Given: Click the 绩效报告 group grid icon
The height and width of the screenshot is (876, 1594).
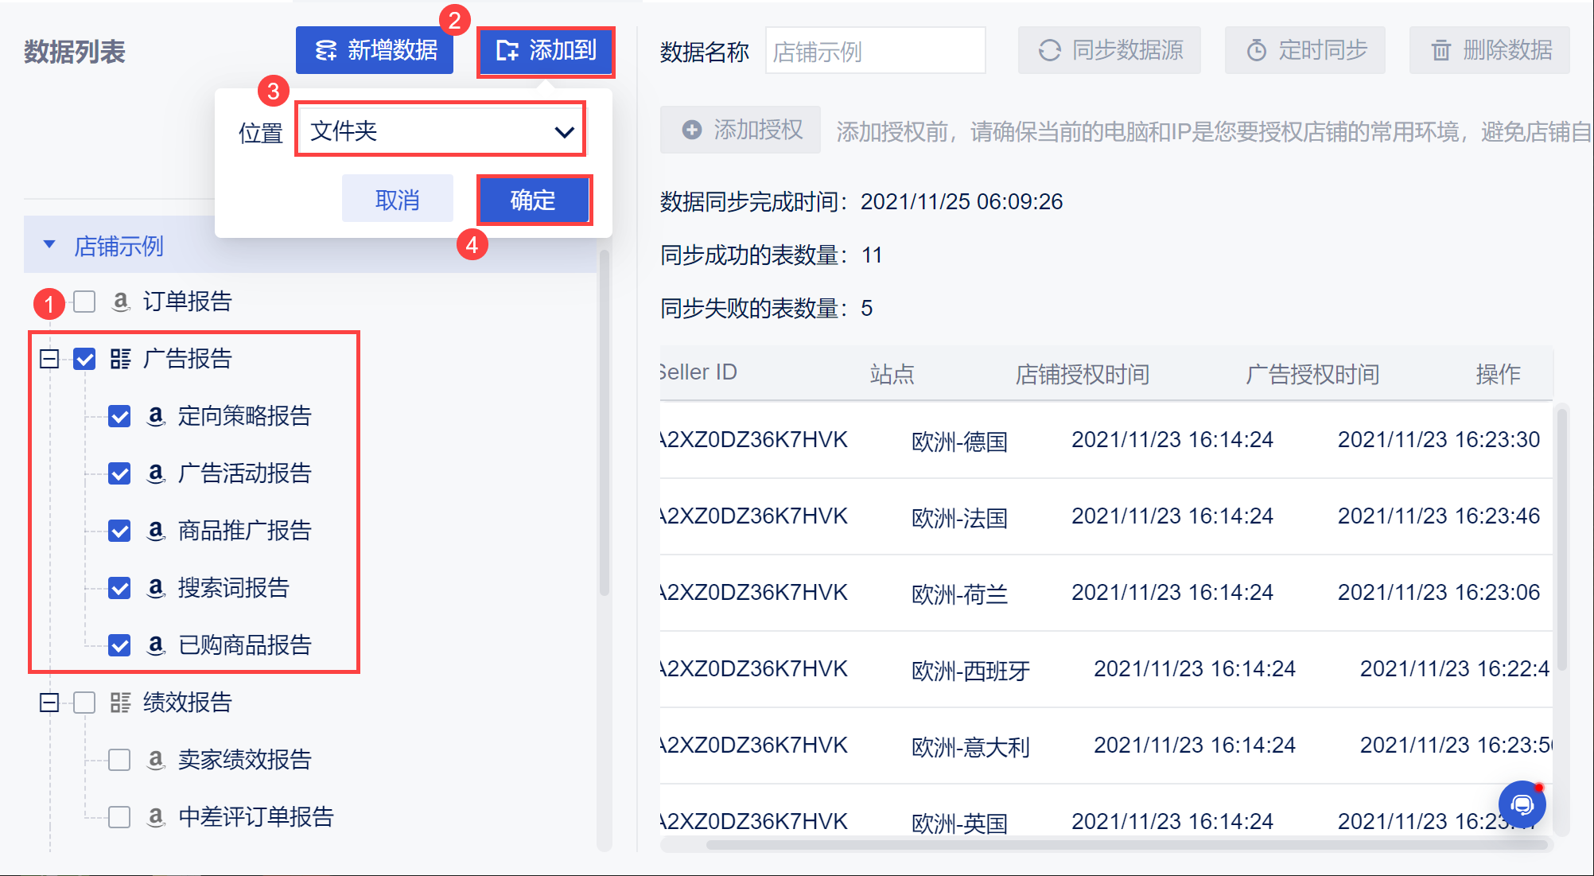Looking at the screenshot, I should pos(120,703).
